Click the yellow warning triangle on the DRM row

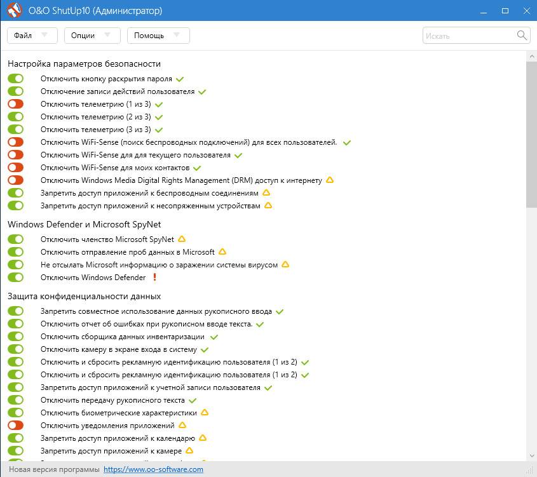point(330,180)
